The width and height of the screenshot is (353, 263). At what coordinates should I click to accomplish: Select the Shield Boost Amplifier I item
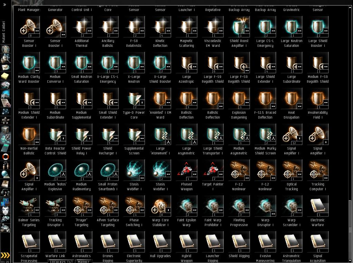(239, 27)
